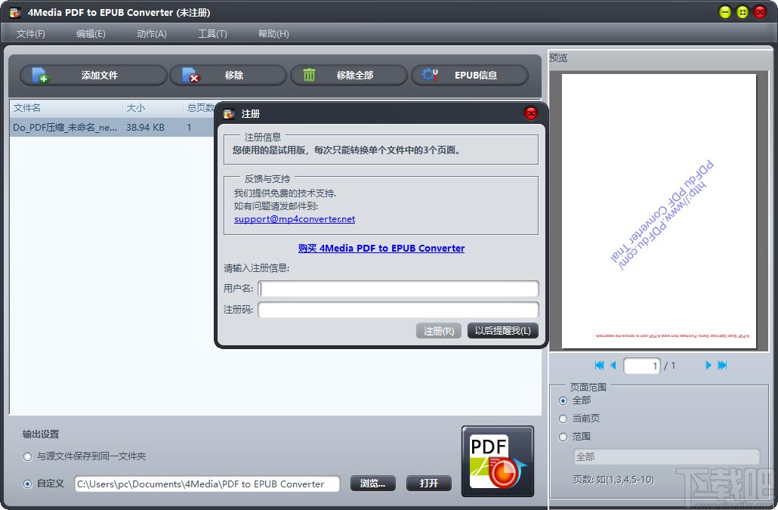Open the 帮助(H) menu
Screen dimensions: 778x510
coord(273,34)
